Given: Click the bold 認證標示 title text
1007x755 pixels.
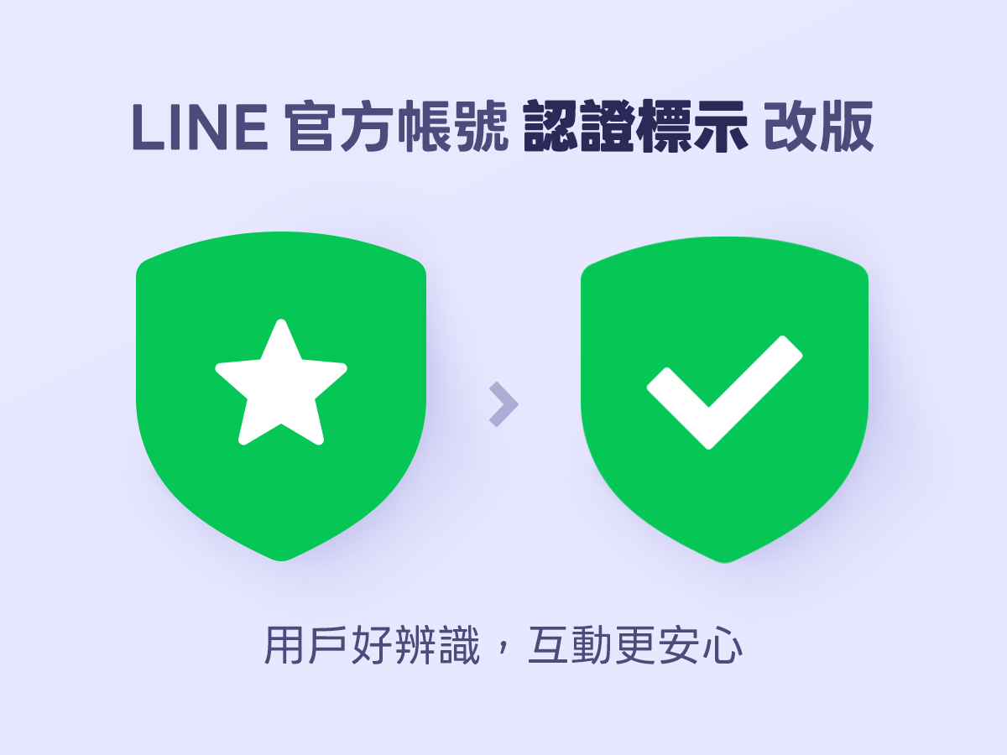Looking at the screenshot, I should point(635,129).
